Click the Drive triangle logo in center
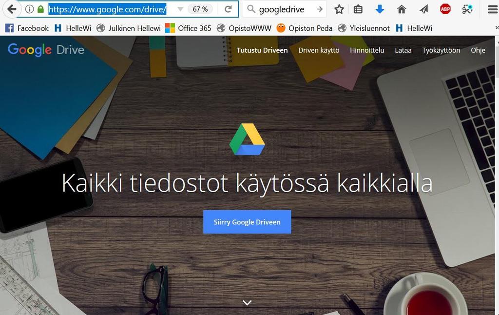The height and width of the screenshot is (315, 499). click(x=247, y=139)
